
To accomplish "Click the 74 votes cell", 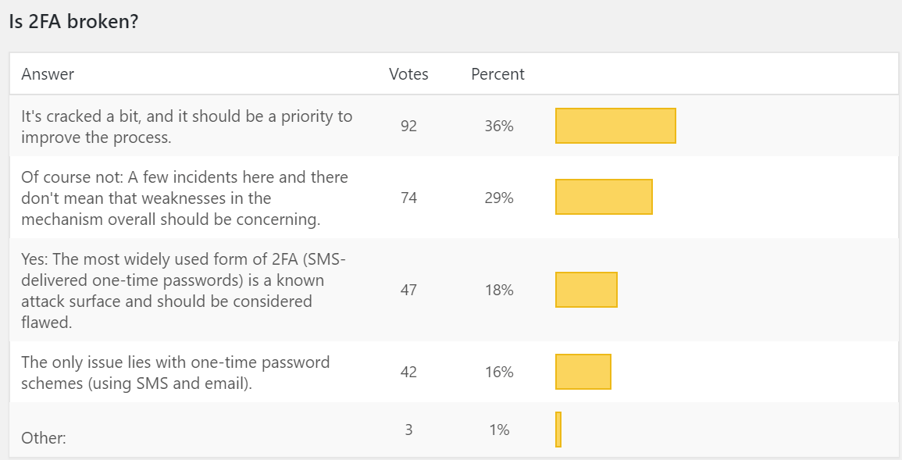I will (408, 198).
